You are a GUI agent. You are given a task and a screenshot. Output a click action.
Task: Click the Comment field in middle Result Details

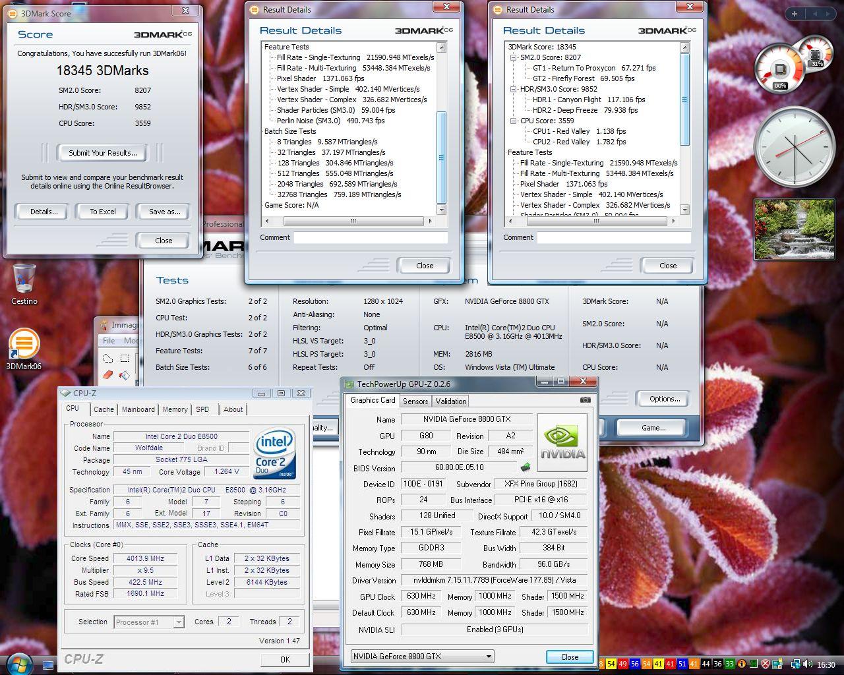(371, 237)
